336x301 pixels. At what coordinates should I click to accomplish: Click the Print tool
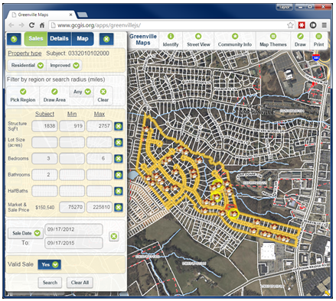pos(318,40)
